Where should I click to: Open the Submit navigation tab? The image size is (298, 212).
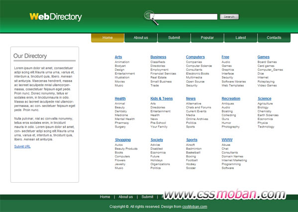click(174, 38)
